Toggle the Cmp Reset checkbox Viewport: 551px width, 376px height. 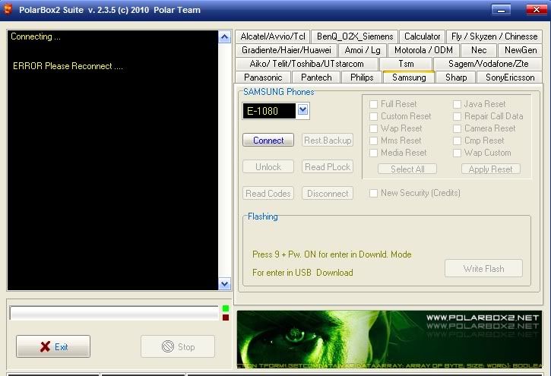[x=457, y=141]
